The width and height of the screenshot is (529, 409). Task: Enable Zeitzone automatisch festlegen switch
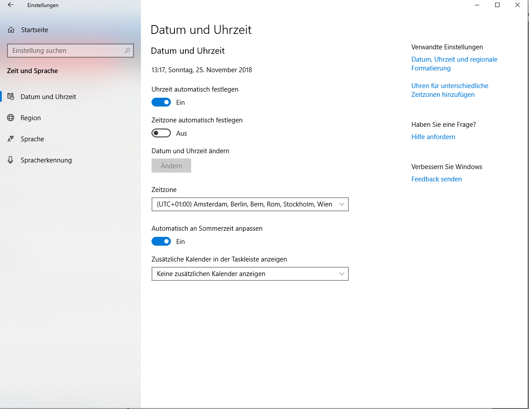161,133
